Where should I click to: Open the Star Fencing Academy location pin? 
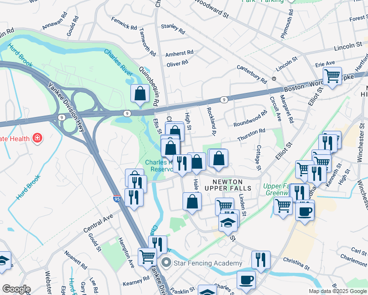point(166,263)
